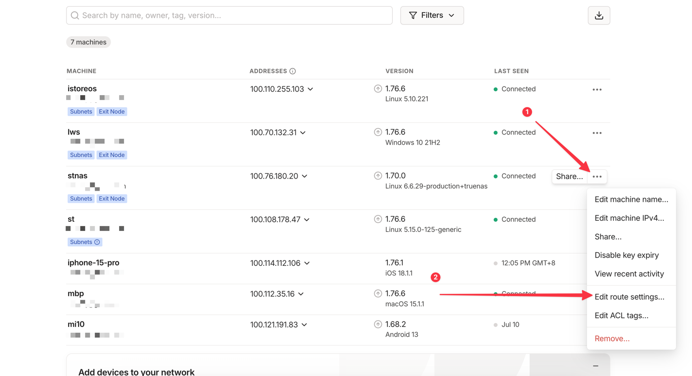This screenshot has height=376, width=692.
Task: Click the update-available icon for st version
Action: (x=378, y=219)
